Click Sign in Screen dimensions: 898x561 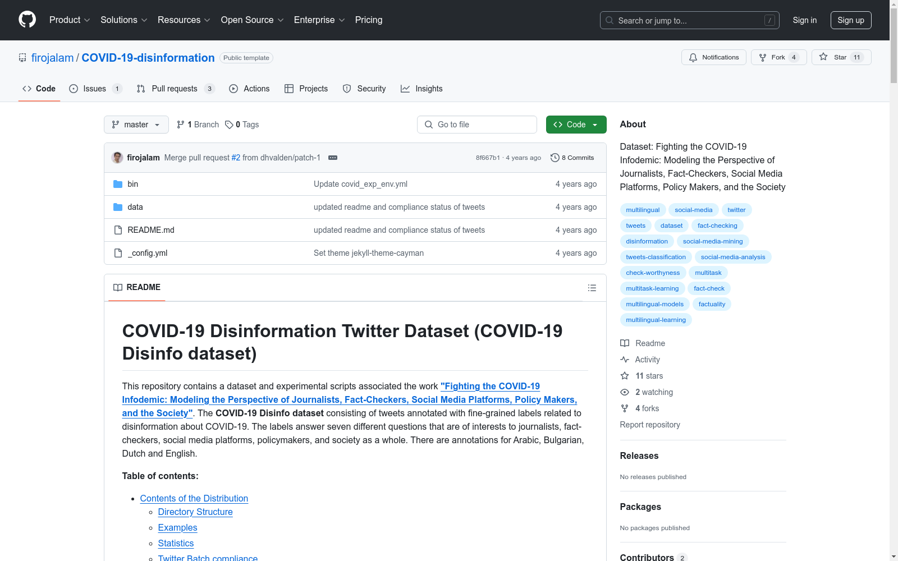pyautogui.click(x=805, y=20)
